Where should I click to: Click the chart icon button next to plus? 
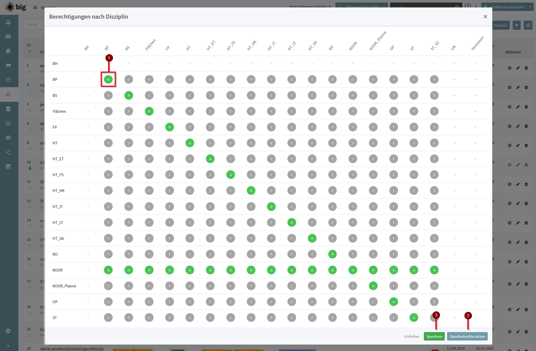528,25
